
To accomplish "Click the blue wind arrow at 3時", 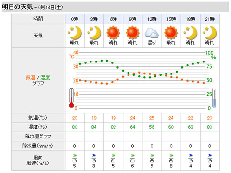I will click(x=94, y=155).
